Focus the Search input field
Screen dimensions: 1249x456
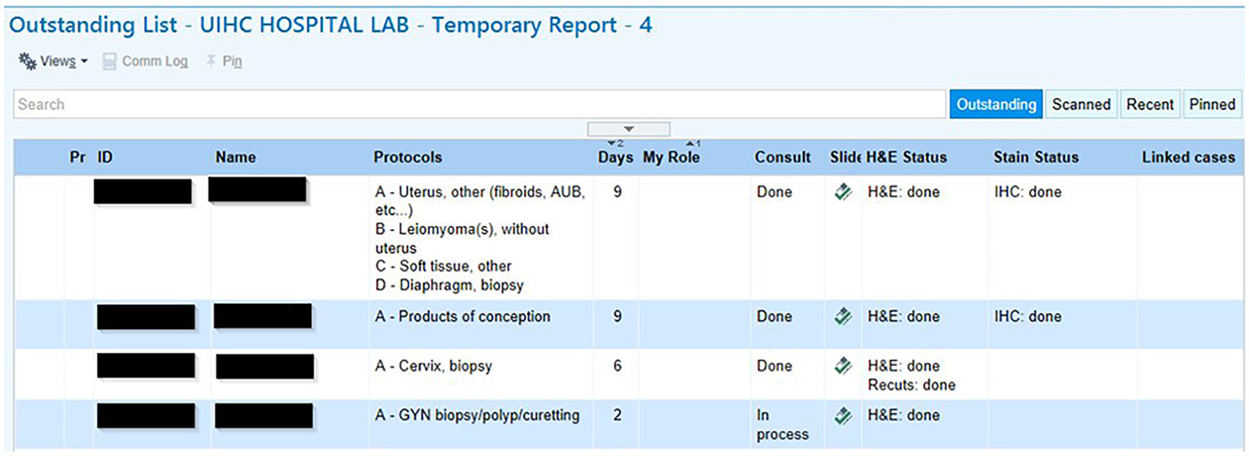(x=479, y=104)
